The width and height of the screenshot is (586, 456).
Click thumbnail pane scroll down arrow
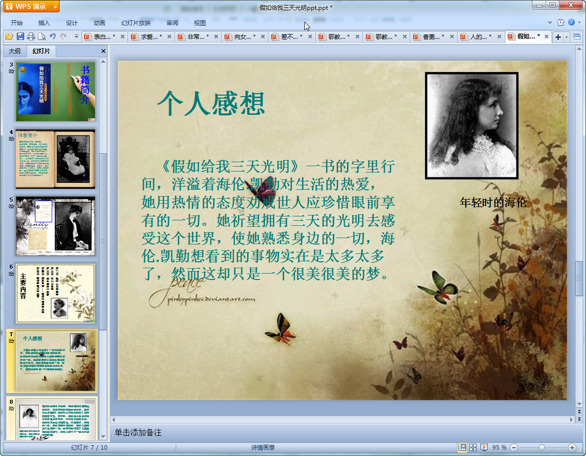[x=103, y=437]
